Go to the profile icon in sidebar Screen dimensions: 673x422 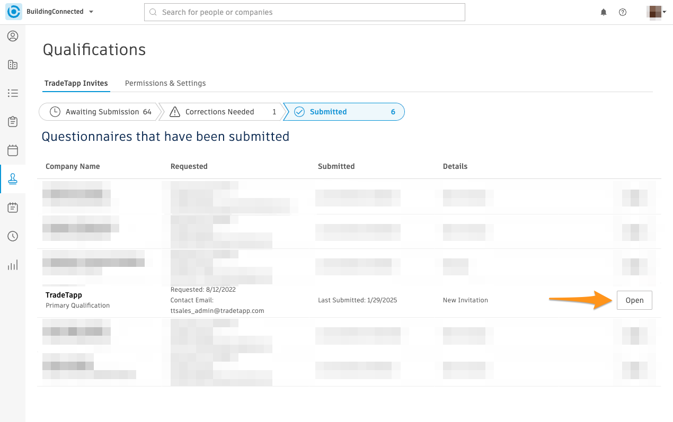(13, 36)
